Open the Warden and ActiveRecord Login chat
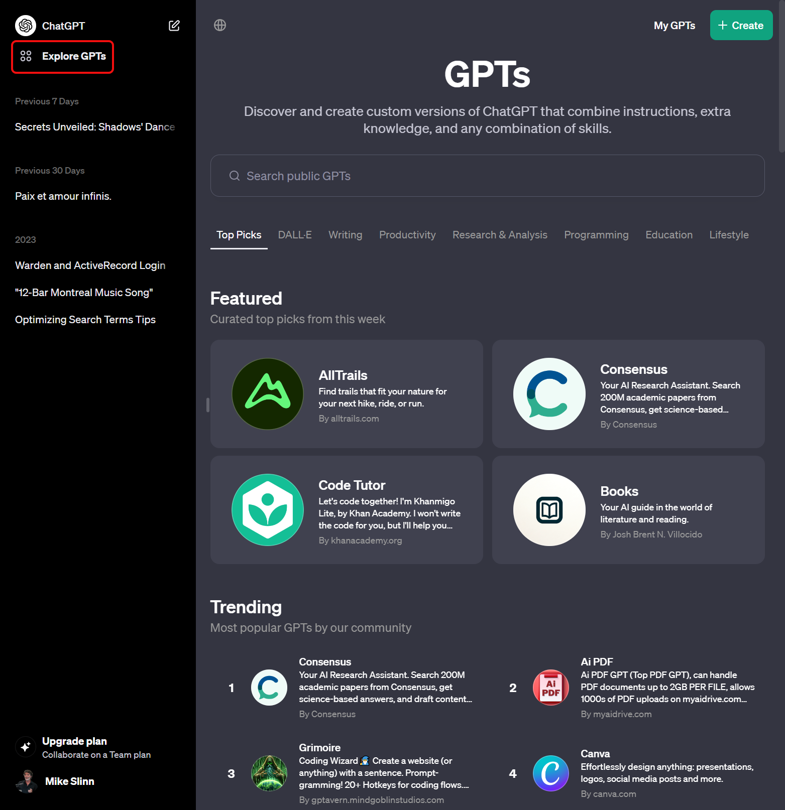 click(x=90, y=265)
